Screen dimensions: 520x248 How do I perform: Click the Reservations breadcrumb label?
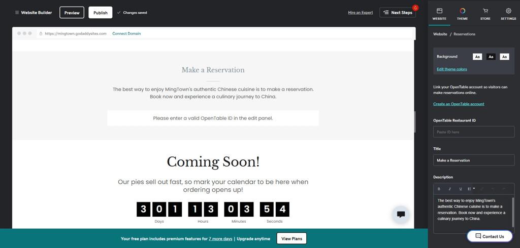[x=464, y=34]
